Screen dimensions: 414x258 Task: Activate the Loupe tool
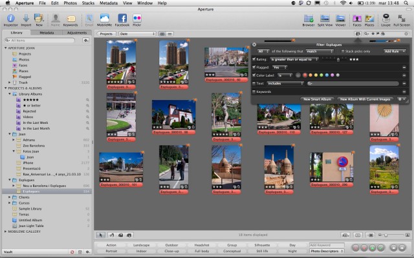(386, 19)
